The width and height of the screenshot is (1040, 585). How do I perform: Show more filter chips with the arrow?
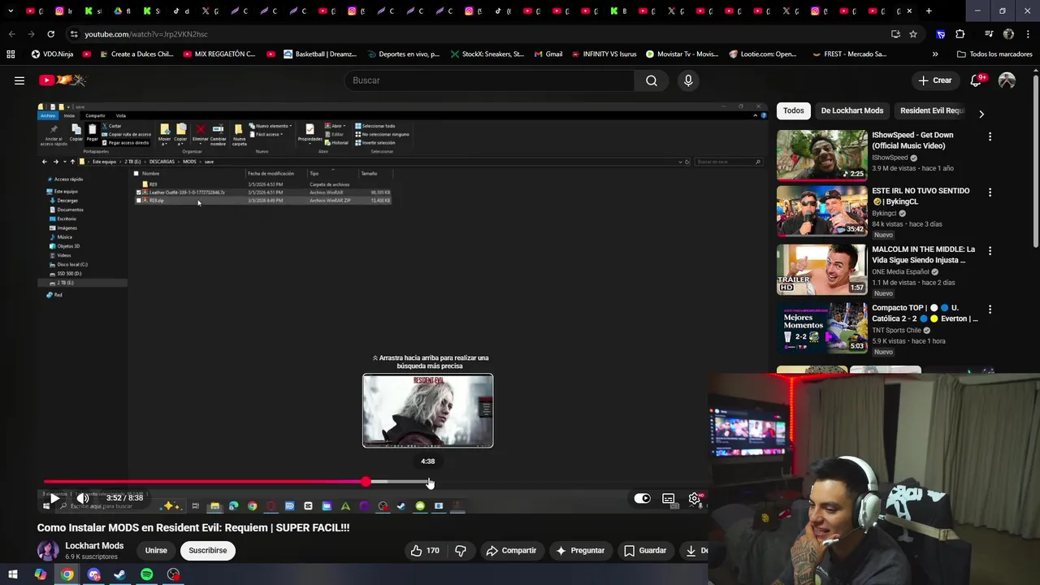click(x=981, y=114)
